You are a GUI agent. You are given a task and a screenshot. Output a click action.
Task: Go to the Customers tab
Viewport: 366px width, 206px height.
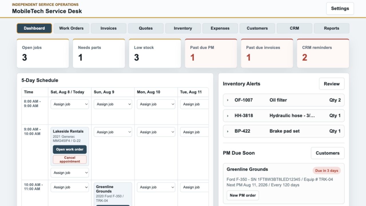(257, 28)
